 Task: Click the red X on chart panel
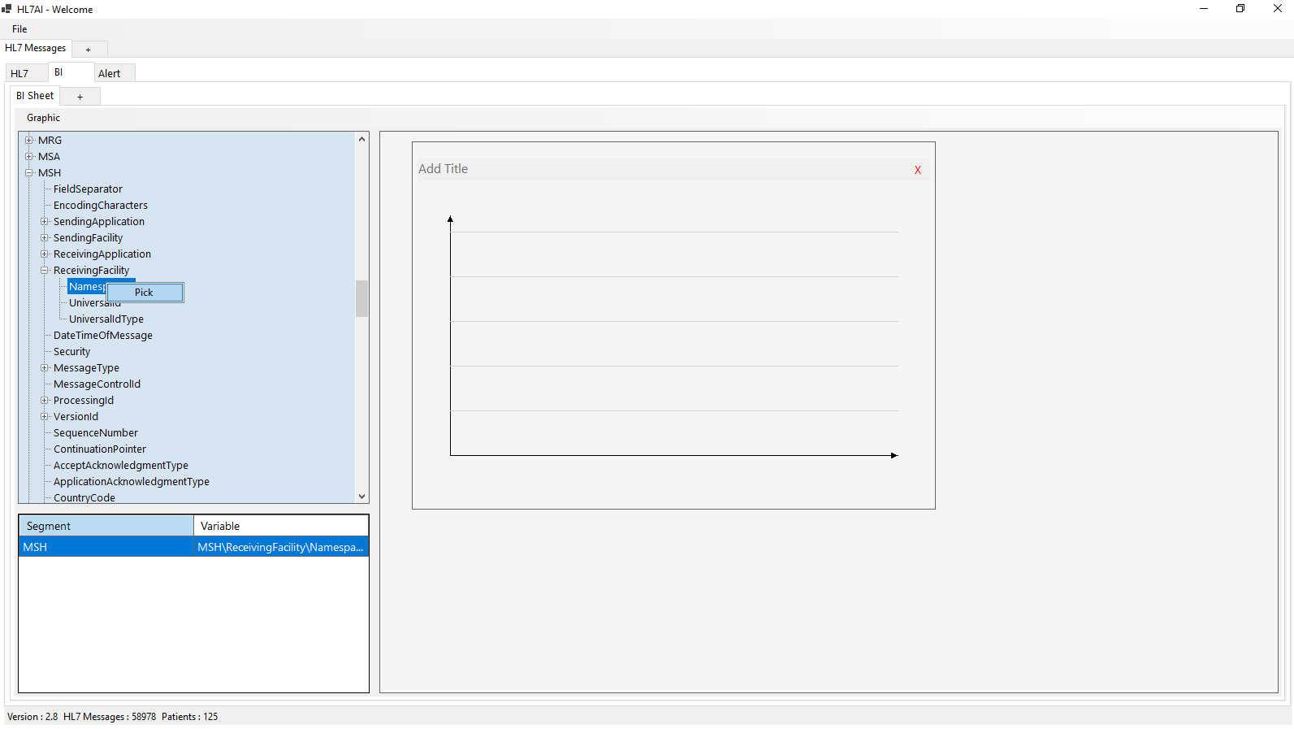click(917, 170)
